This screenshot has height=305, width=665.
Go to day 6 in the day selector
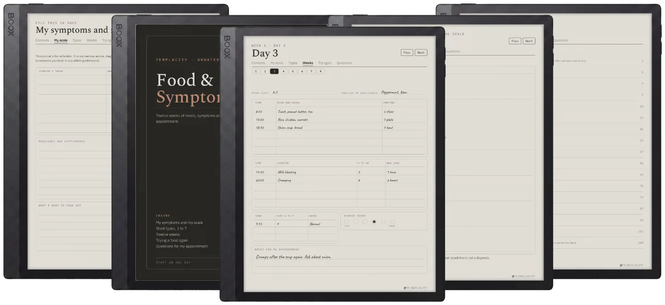point(302,72)
